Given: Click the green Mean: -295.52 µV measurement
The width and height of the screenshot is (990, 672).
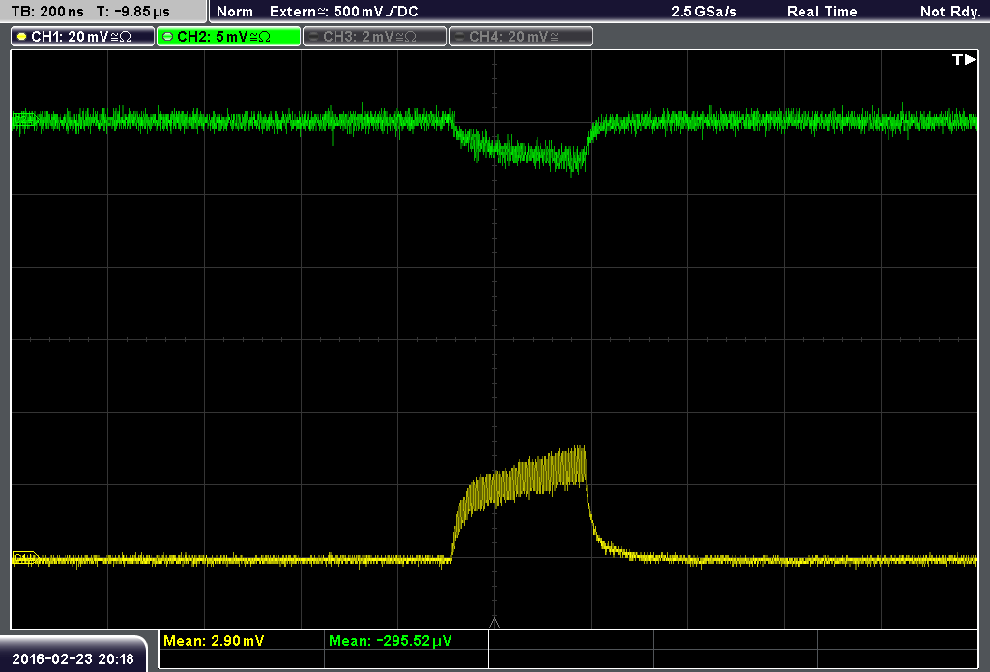Looking at the screenshot, I should [x=391, y=640].
